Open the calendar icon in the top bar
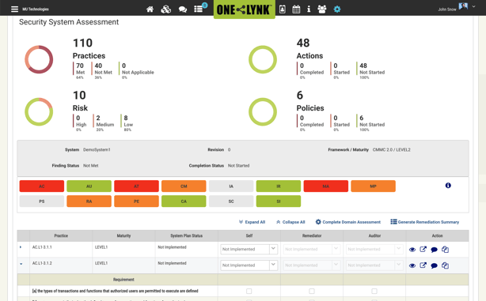This screenshot has height=301, width=486. tap(296, 9)
